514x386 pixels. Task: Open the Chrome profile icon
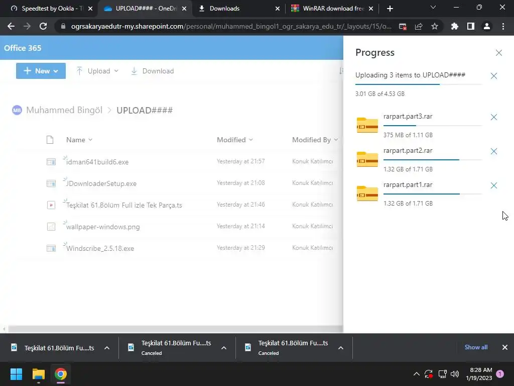tap(487, 26)
